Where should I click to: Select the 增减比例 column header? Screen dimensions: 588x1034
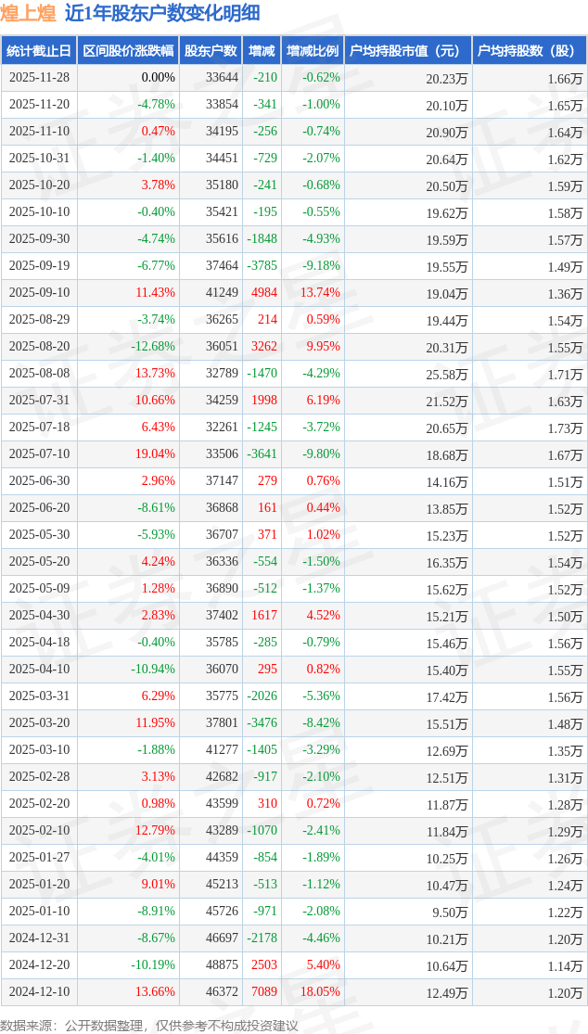tap(313, 51)
